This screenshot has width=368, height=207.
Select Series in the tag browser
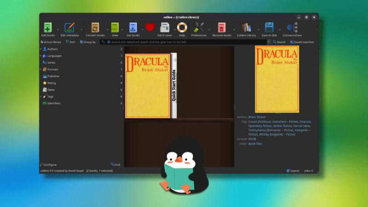pyautogui.click(x=51, y=63)
